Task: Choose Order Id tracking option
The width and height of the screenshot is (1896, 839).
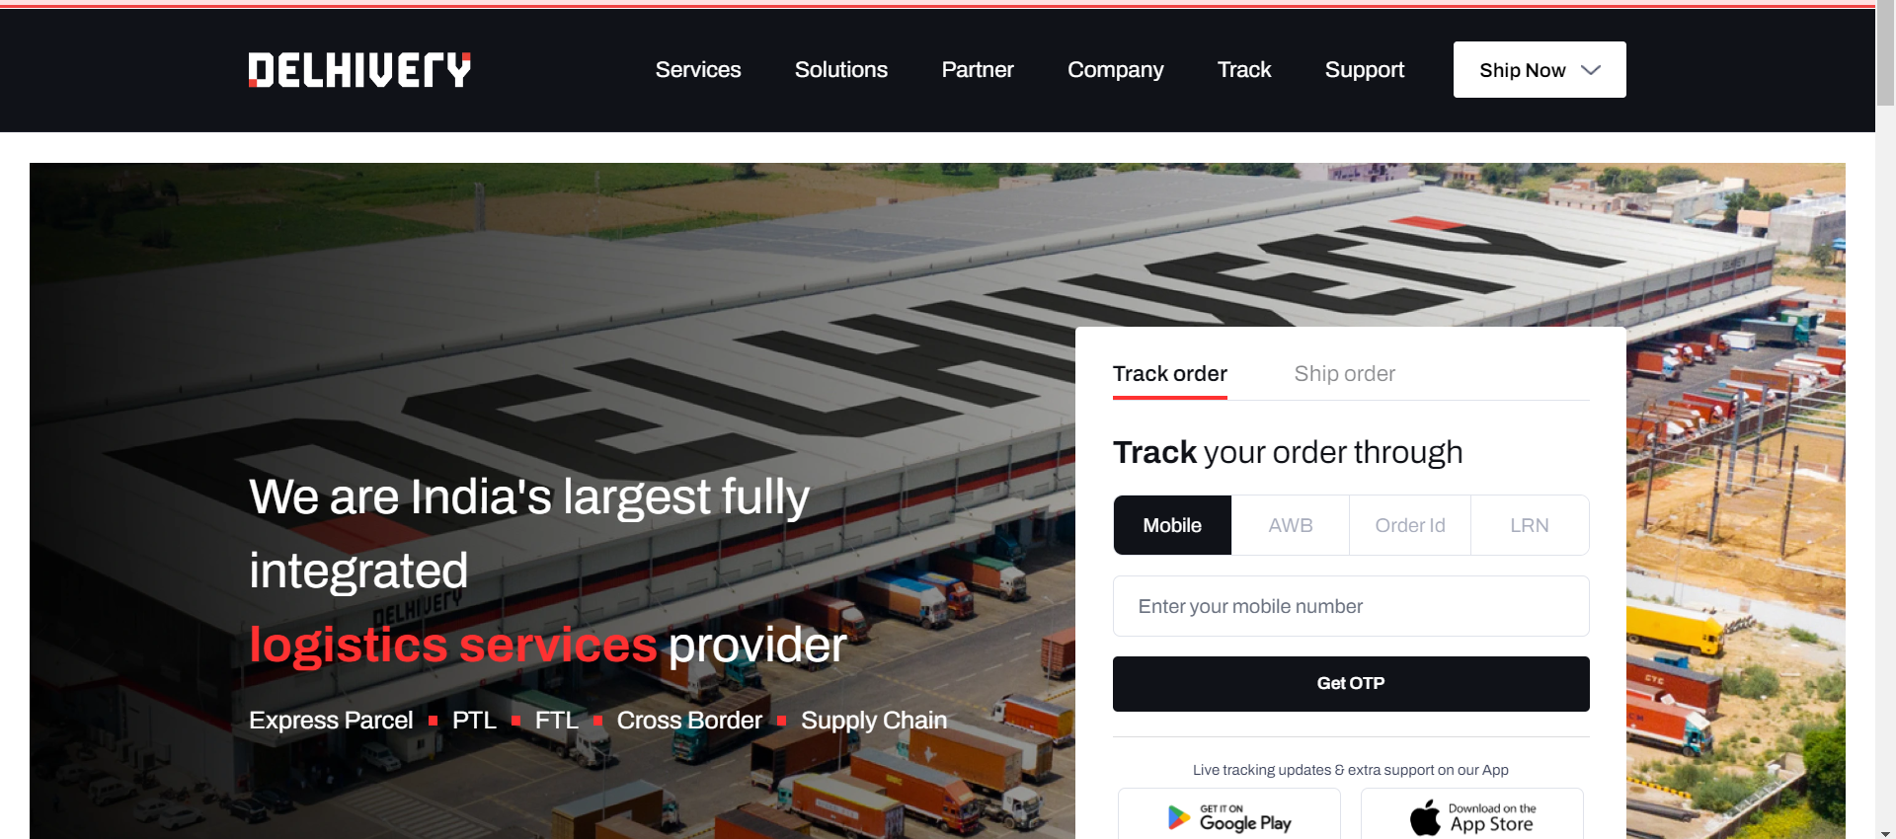Action: pyautogui.click(x=1410, y=525)
